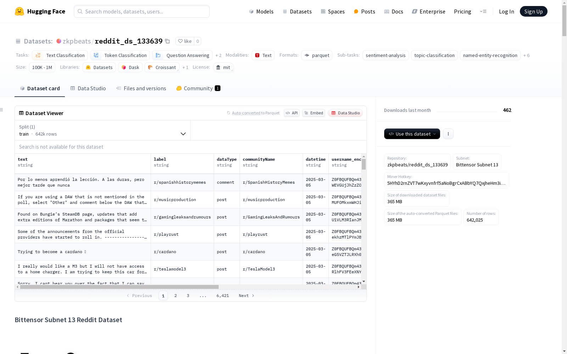Click the three-dot options button beside Use this dataset
The width and height of the screenshot is (567, 354).
coord(448,134)
